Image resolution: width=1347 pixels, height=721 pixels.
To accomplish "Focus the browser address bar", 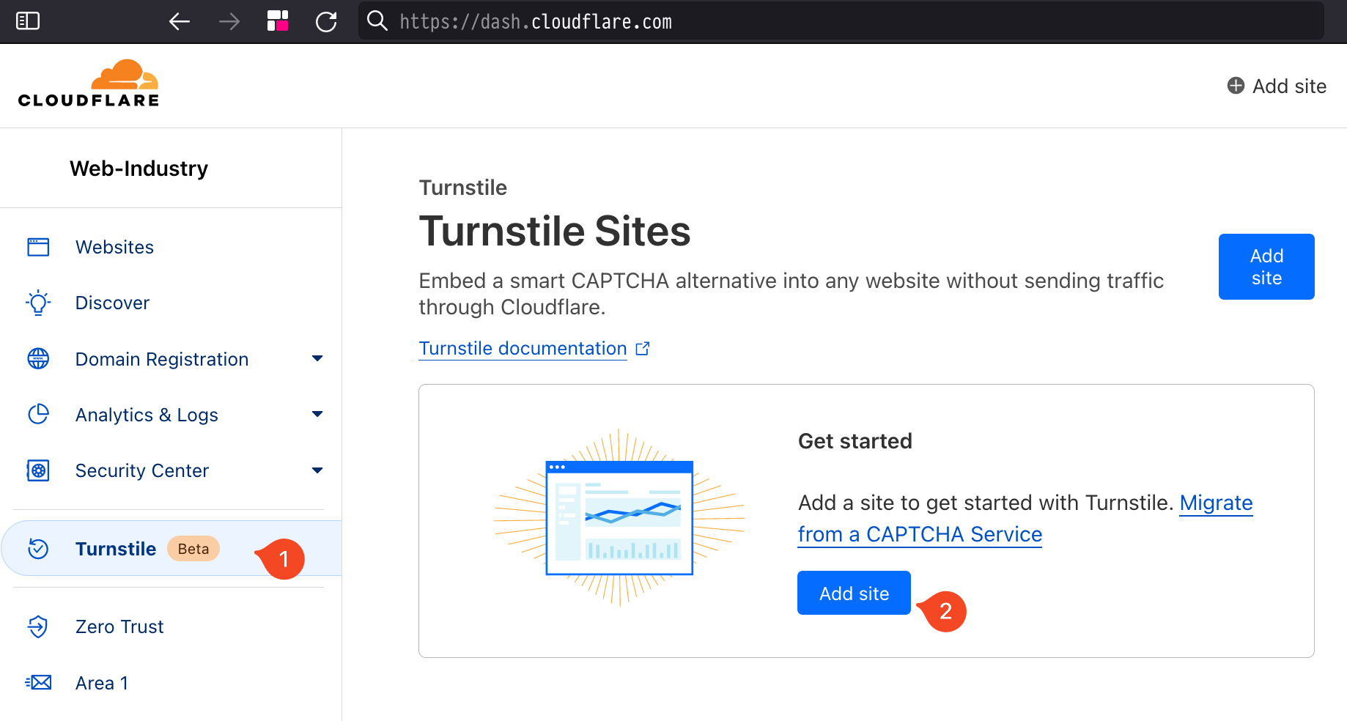I will click(841, 21).
